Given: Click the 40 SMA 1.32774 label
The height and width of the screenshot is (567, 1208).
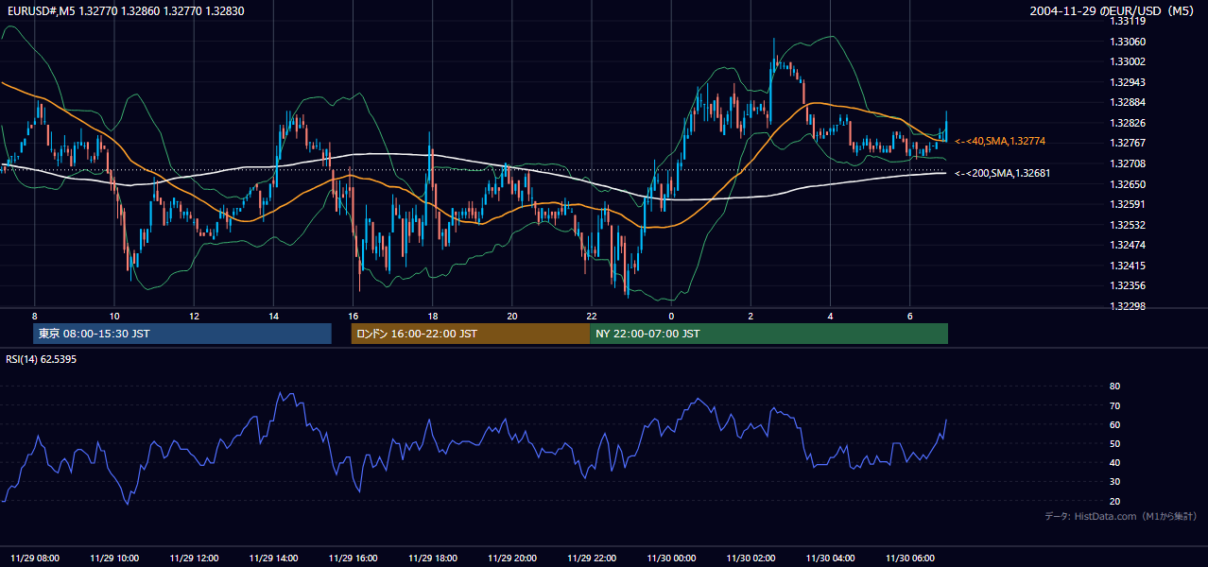Looking at the screenshot, I should [1000, 141].
